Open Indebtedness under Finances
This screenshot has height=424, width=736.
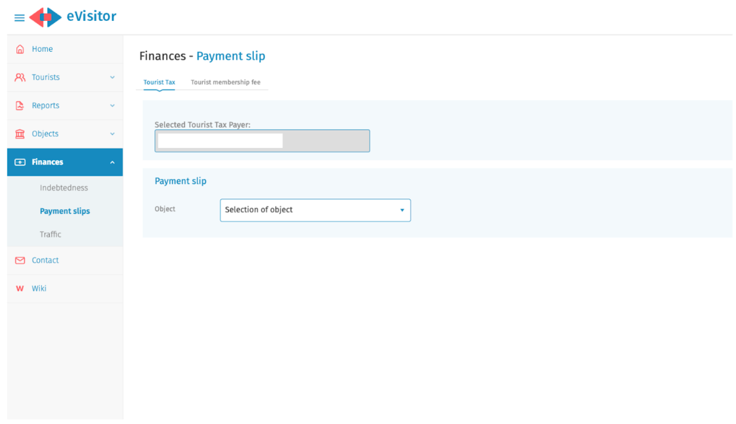pyautogui.click(x=64, y=188)
